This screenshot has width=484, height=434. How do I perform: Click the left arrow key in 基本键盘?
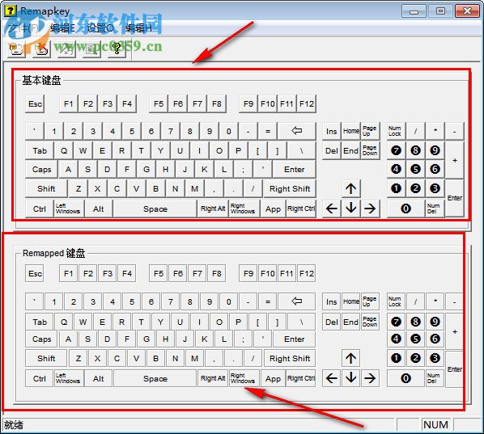332,209
